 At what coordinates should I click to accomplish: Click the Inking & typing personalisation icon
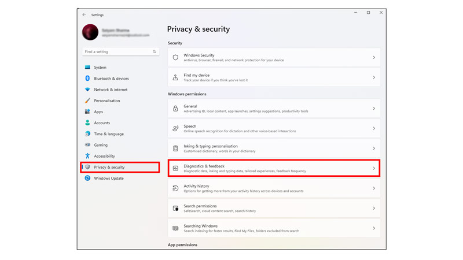175,148
